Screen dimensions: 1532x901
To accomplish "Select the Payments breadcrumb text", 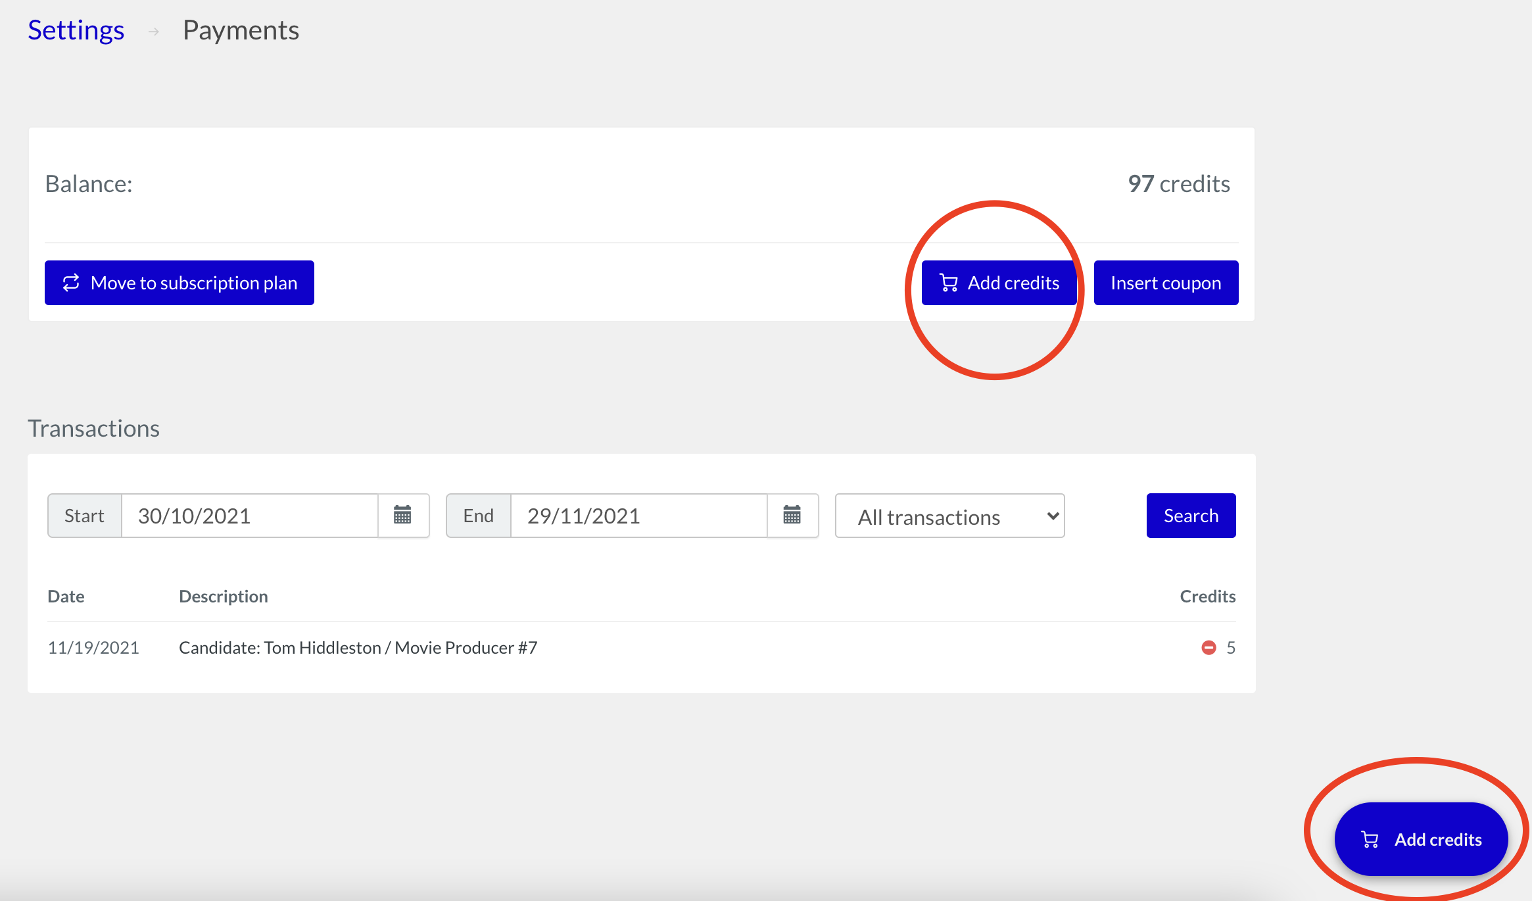I will [241, 30].
